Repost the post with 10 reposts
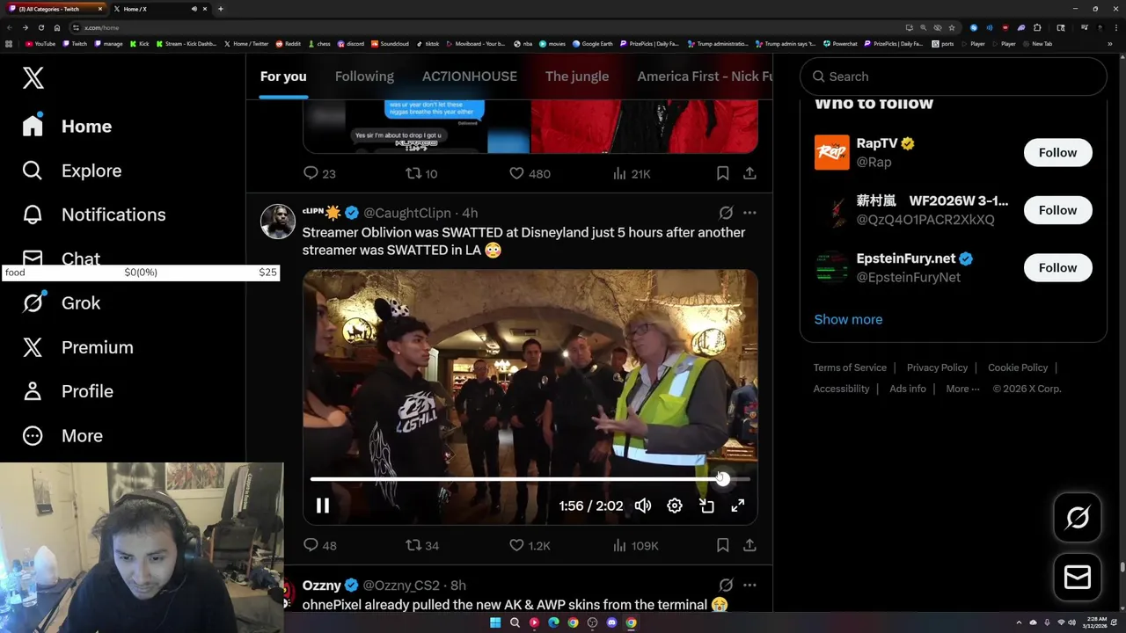The height and width of the screenshot is (633, 1126). click(x=421, y=173)
